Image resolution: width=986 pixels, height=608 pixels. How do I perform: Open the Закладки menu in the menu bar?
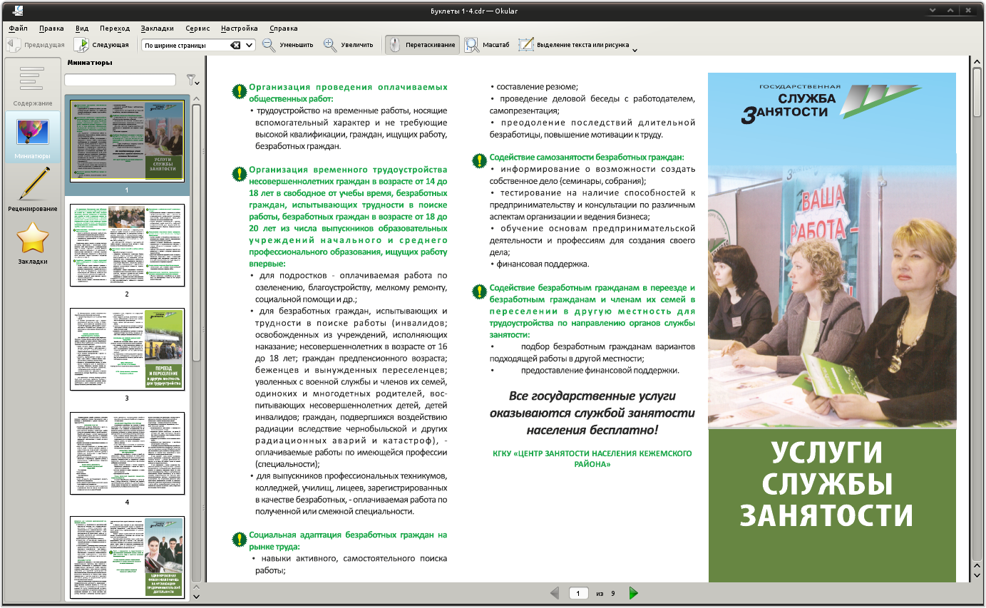tap(158, 29)
